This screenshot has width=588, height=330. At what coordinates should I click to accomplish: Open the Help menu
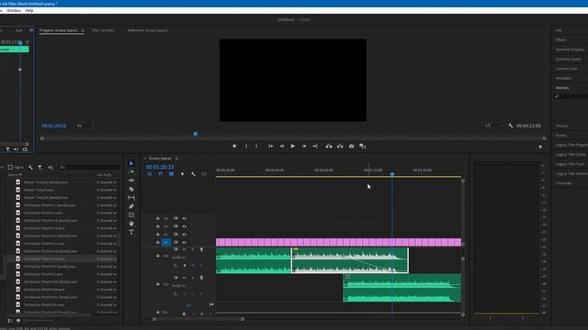coord(29,10)
